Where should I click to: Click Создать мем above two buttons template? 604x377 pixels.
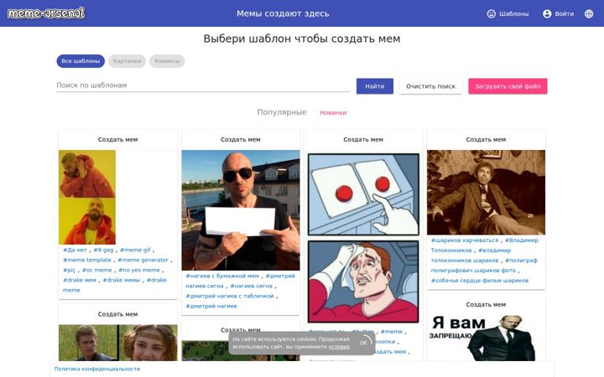point(363,140)
